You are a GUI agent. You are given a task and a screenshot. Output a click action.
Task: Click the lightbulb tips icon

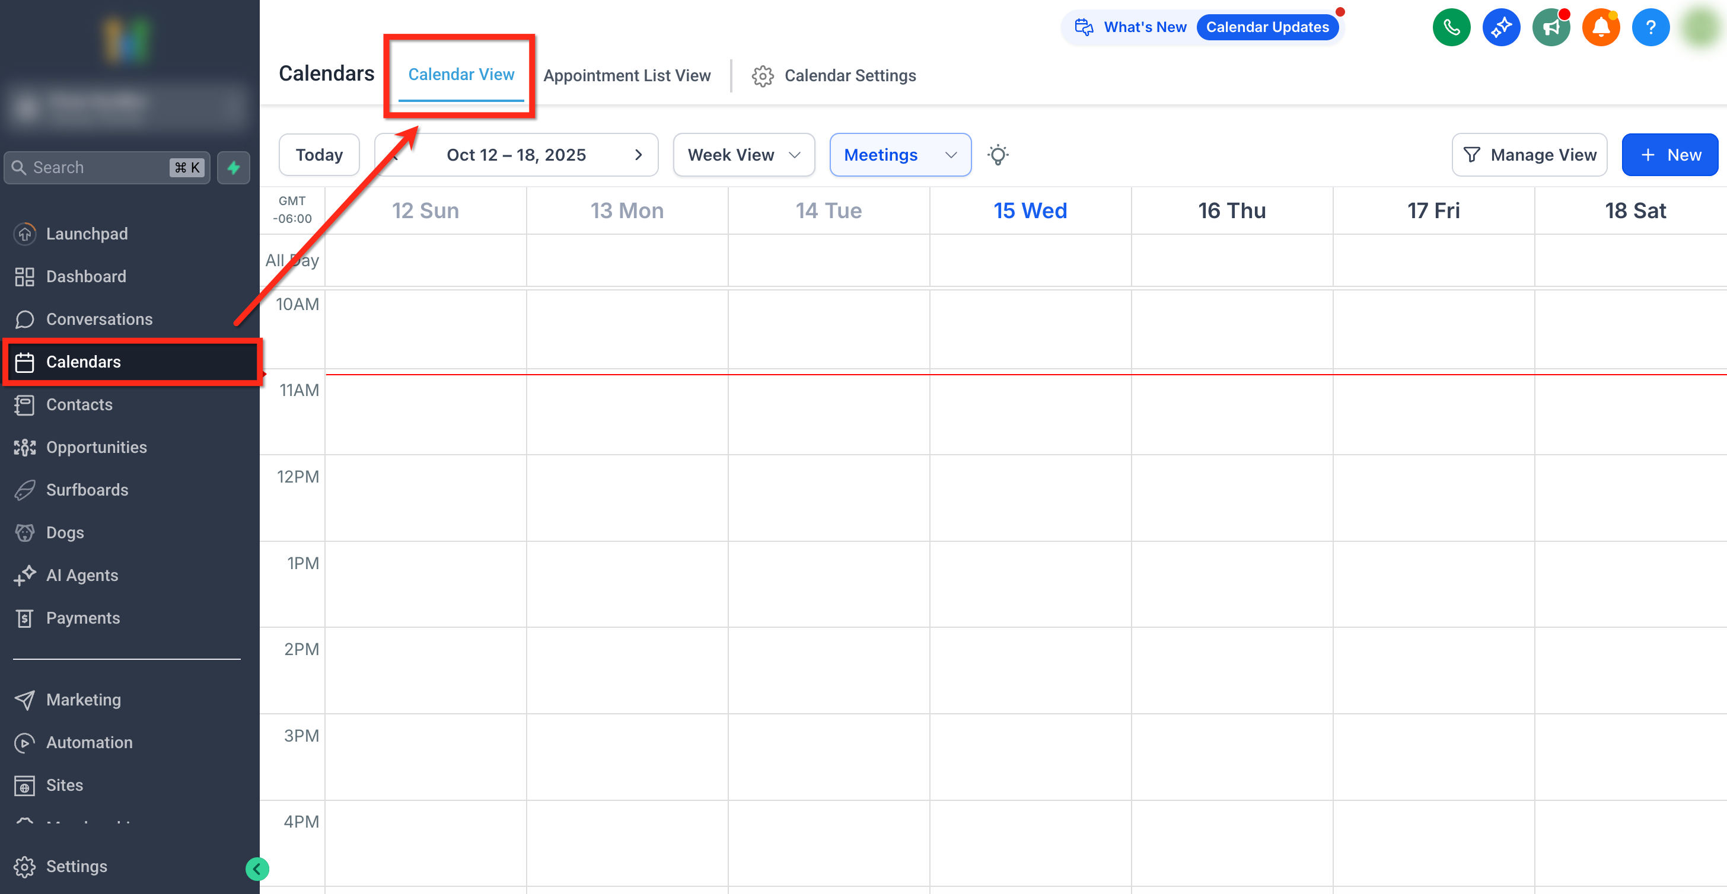tap(998, 155)
